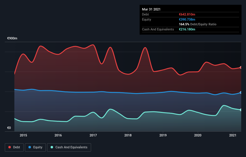Viewport: 246px width, 157px height.
Task: Toggle the Cash And Equivalents legend button
Action: (69, 147)
